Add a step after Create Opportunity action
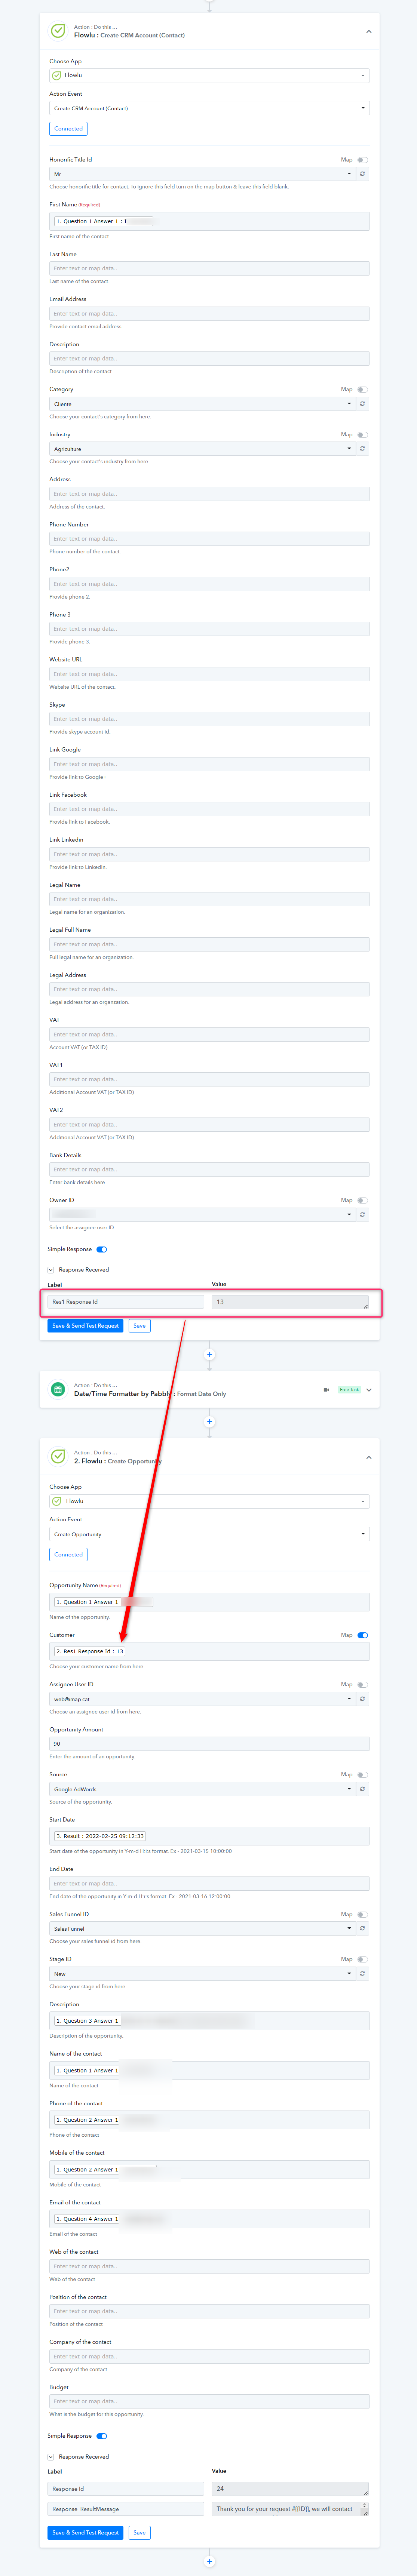 pyautogui.click(x=209, y=2562)
